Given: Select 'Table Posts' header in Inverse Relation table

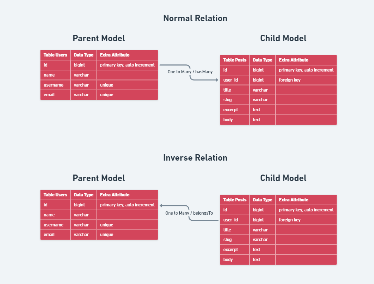Looking at the screenshot, I should [235, 200].
